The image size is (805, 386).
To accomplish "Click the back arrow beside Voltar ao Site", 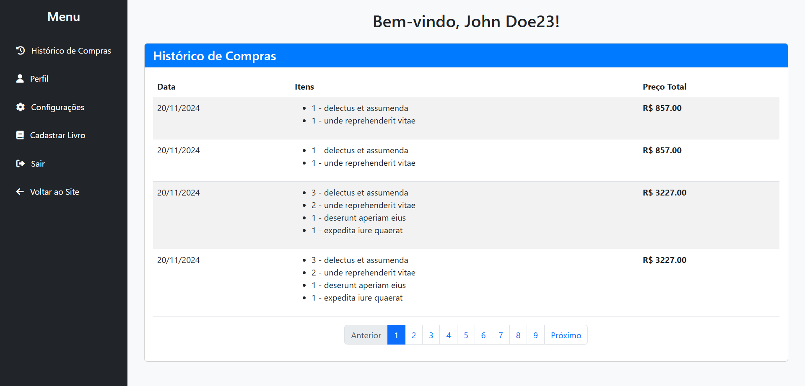I will pos(20,191).
